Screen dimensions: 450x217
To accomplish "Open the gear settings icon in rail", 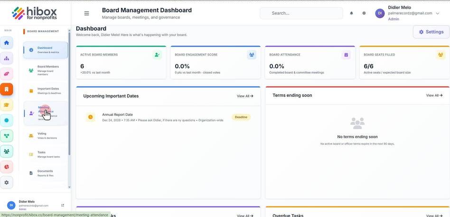I will [x=7, y=182].
